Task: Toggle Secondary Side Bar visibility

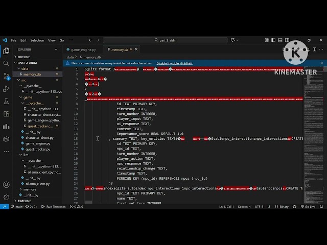Action: click(287, 40)
